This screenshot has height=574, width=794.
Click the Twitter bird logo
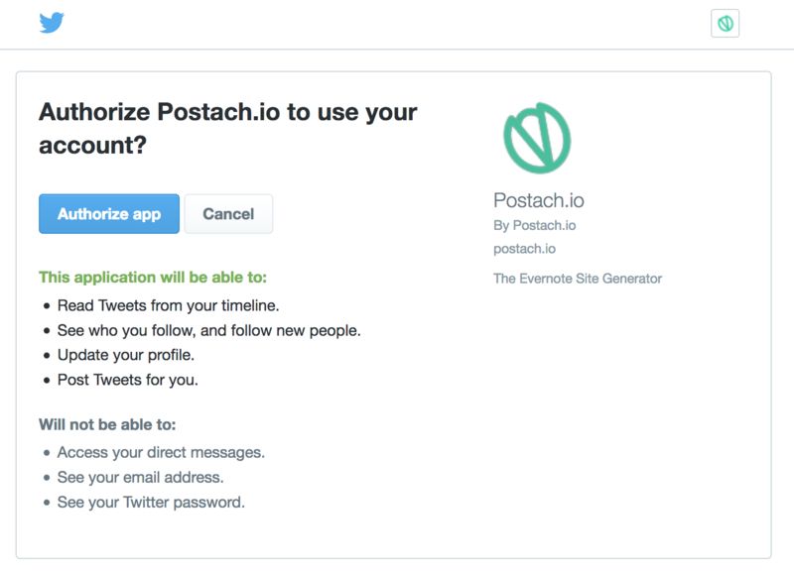click(x=52, y=23)
